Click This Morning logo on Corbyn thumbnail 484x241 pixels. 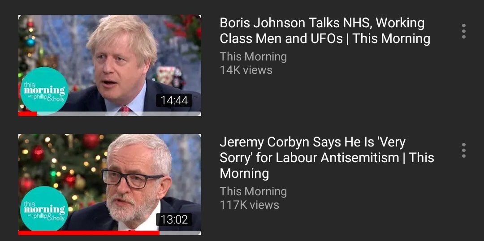[x=44, y=209]
